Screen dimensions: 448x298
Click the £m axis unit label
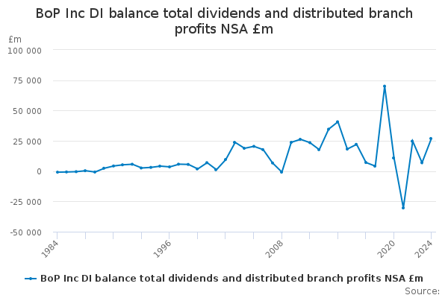point(15,39)
